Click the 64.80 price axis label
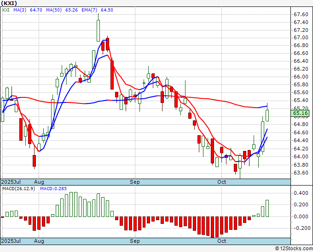313x252 pixels. pyautogui.click(x=301, y=124)
